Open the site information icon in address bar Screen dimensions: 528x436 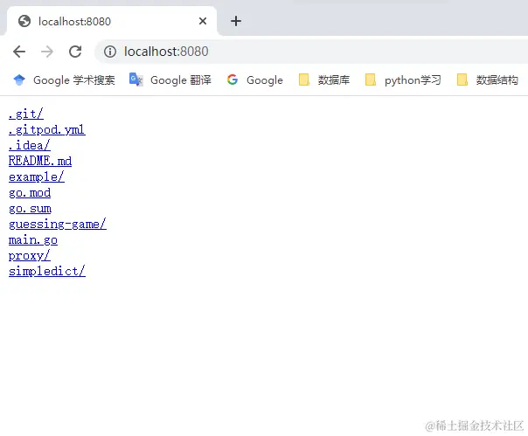point(110,52)
